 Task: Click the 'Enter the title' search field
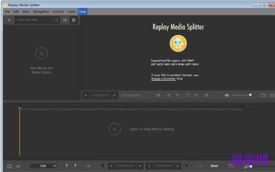coord(33,20)
